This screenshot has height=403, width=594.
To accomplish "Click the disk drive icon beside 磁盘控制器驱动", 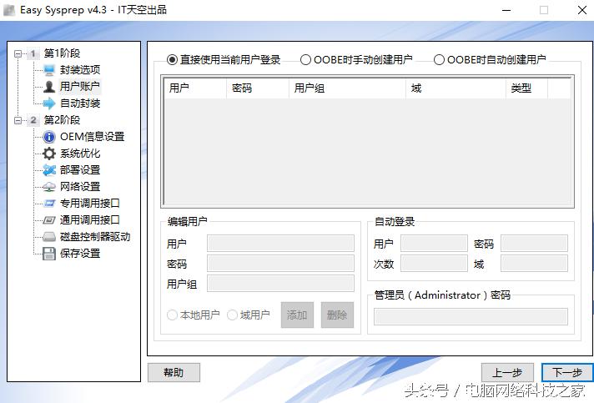I will click(x=49, y=237).
